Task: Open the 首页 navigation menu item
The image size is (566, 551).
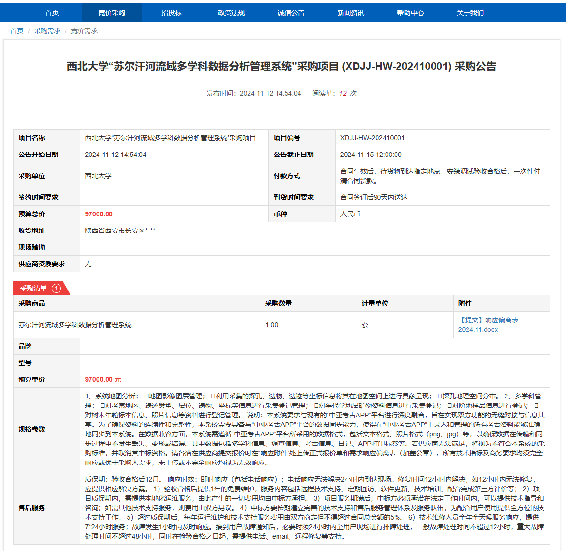Action: [x=52, y=13]
